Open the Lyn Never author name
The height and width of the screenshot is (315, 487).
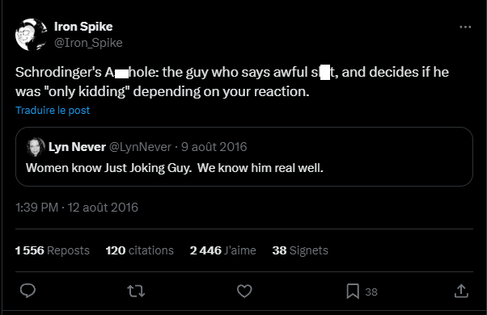coord(77,147)
